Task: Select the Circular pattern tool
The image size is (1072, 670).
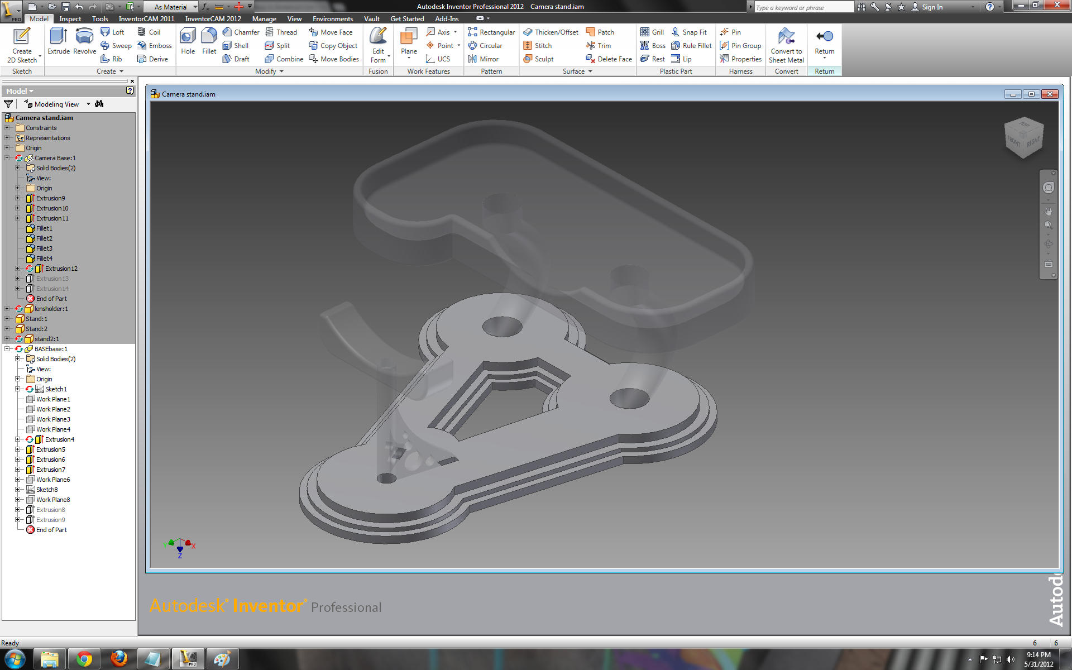Action: [485, 46]
